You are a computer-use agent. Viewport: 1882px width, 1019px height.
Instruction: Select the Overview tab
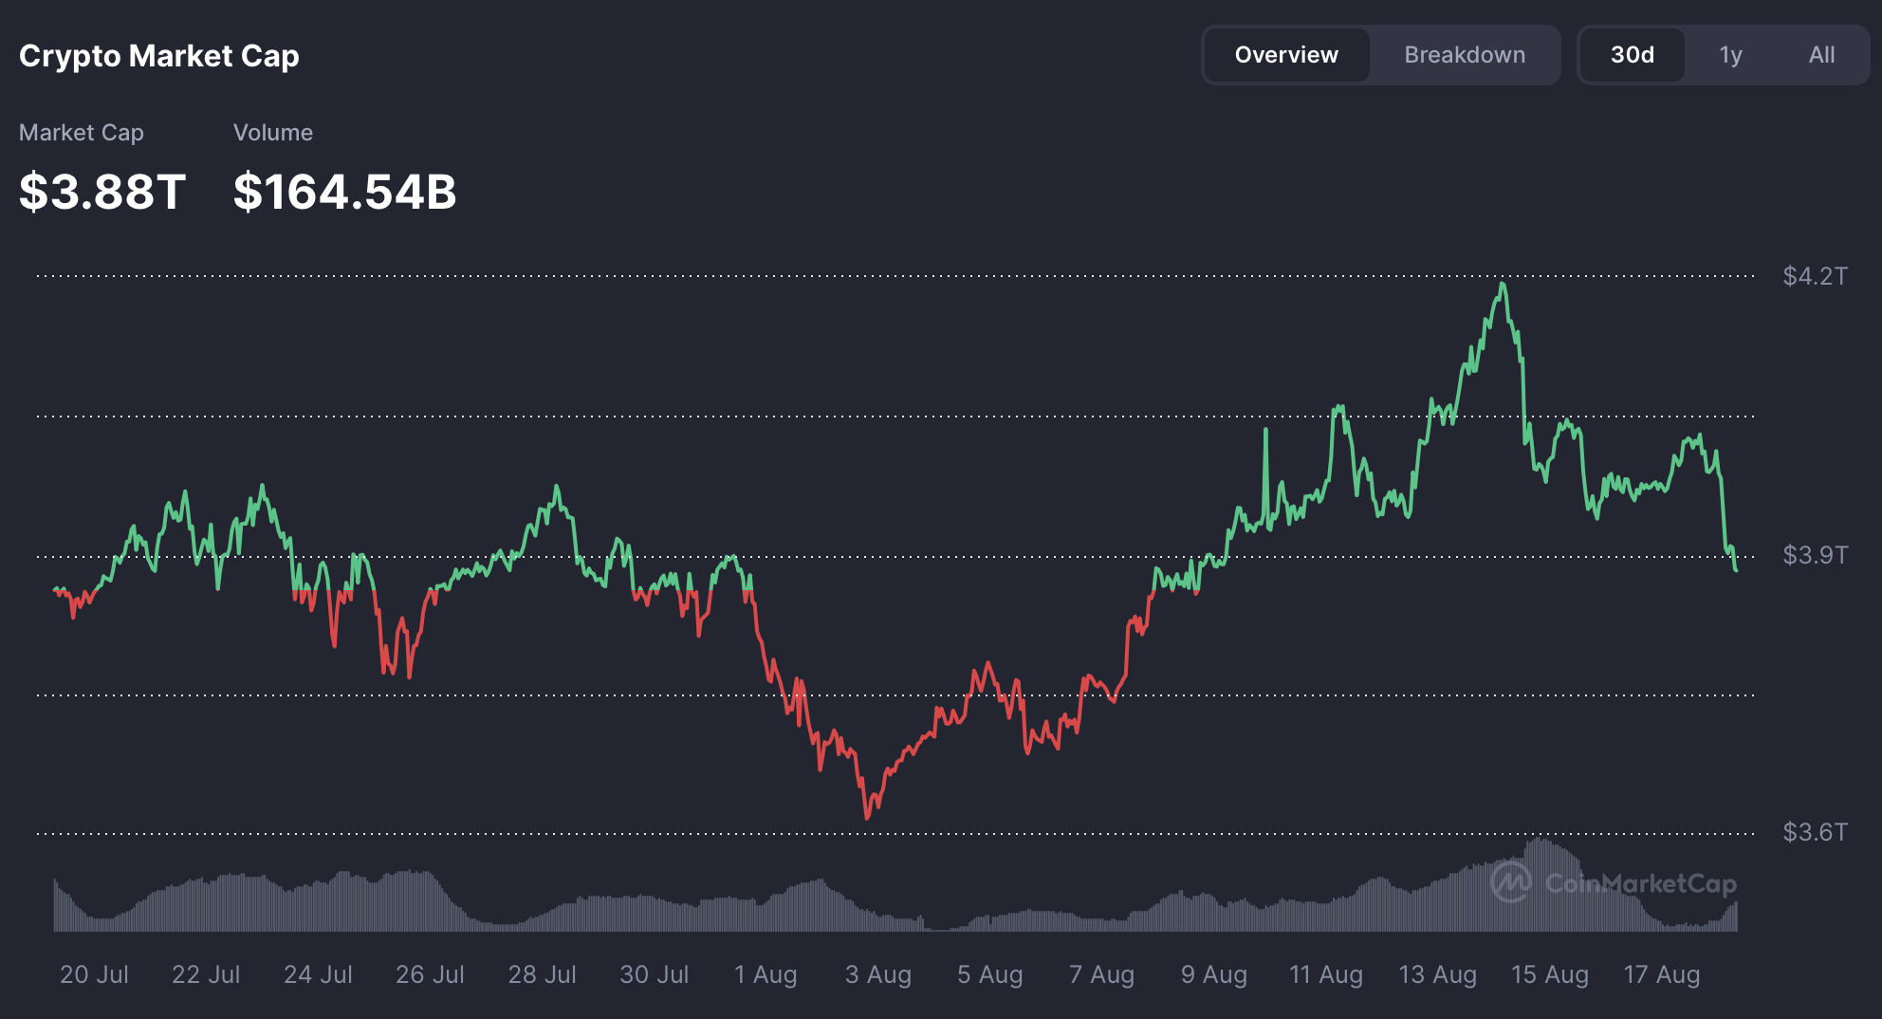coord(1286,54)
